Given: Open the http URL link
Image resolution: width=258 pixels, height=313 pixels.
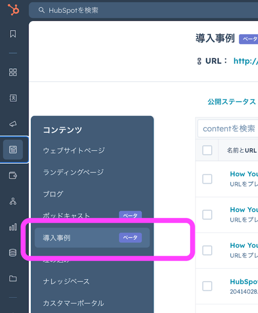Looking at the screenshot, I should (246, 61).
